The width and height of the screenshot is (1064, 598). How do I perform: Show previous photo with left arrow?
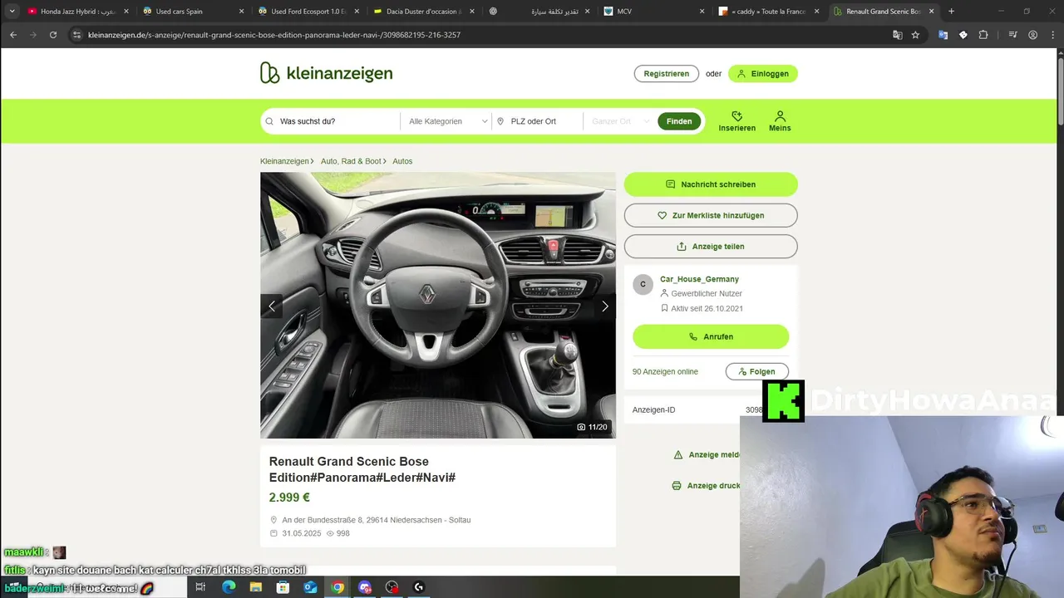[x=271, y=306]
